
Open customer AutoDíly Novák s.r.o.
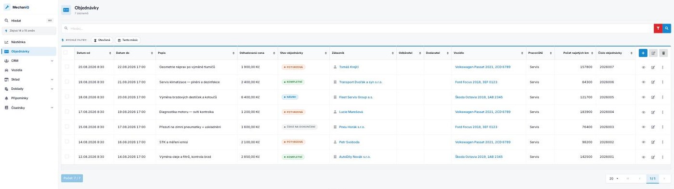click(x=355, y=157)
